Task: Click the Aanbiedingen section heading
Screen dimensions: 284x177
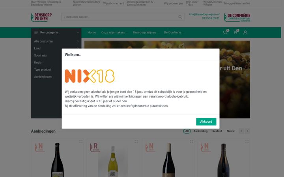Action: tap(43, 131)
